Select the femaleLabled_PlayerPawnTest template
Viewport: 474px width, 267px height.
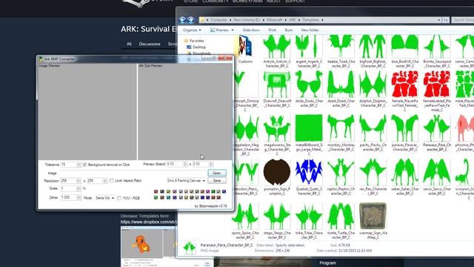coord(437,90)
